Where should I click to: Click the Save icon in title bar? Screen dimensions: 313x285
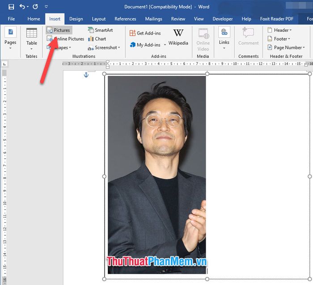point(11,7)
